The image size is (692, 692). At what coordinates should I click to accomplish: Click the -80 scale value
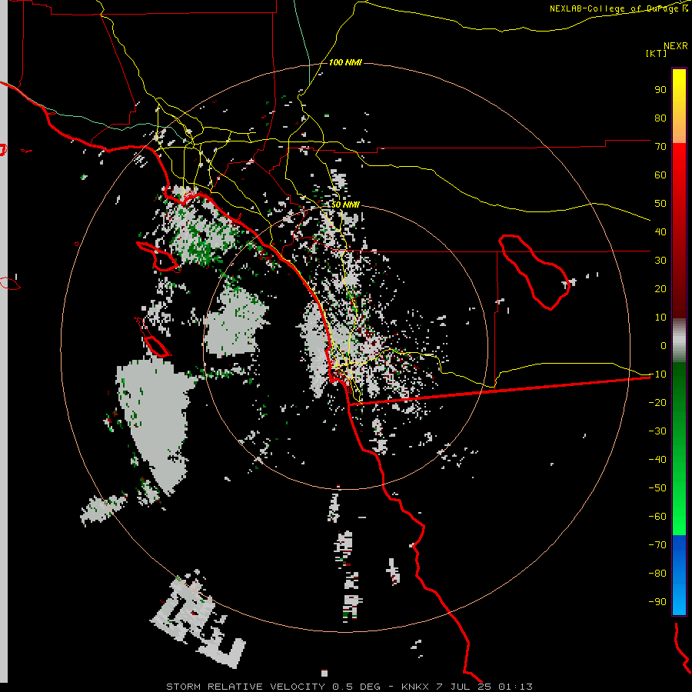point(657,574)
